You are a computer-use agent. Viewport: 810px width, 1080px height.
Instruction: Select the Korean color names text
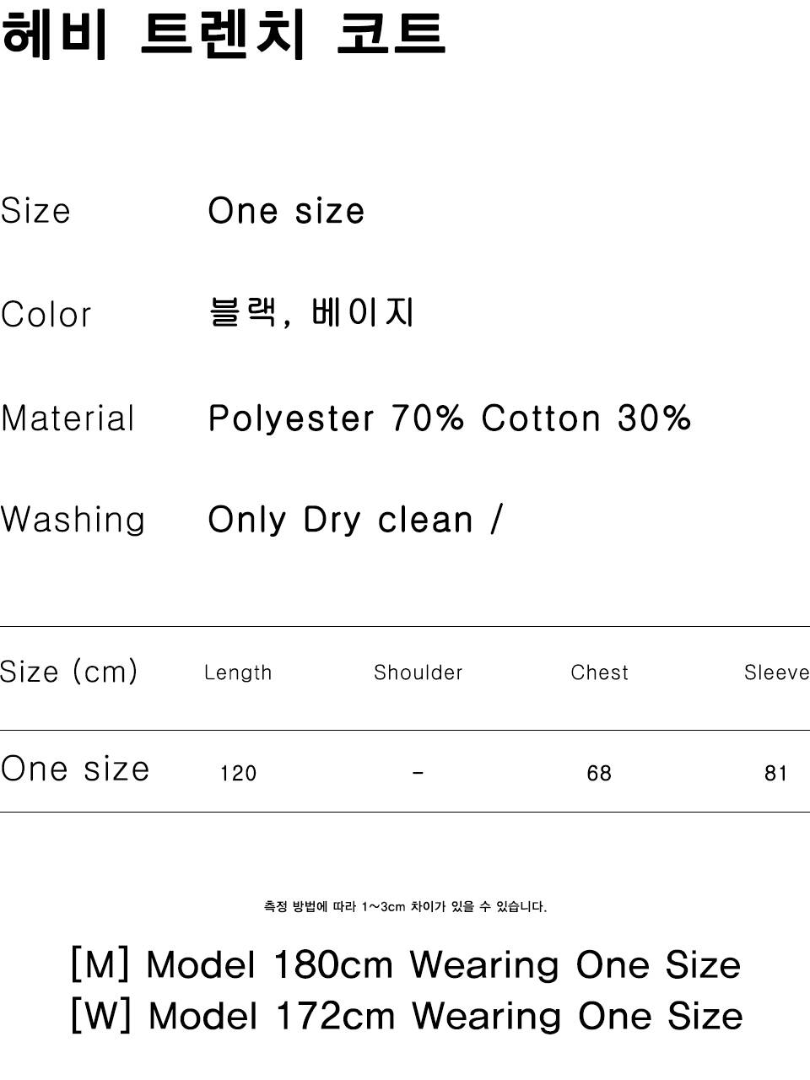[x=311, y=313]
